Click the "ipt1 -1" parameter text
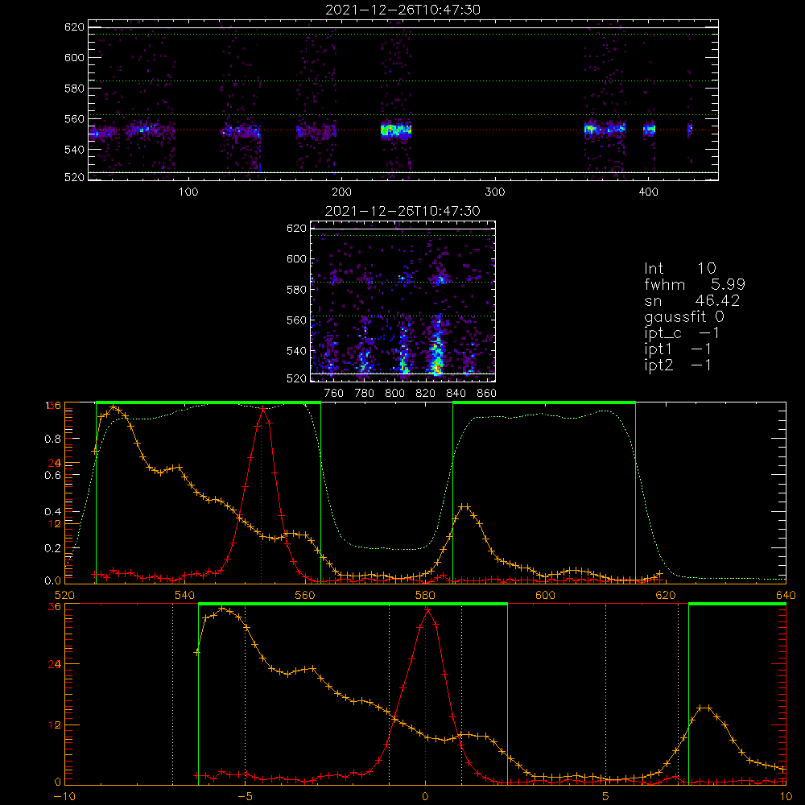This screenshot has height=805, width=805. 678,349
